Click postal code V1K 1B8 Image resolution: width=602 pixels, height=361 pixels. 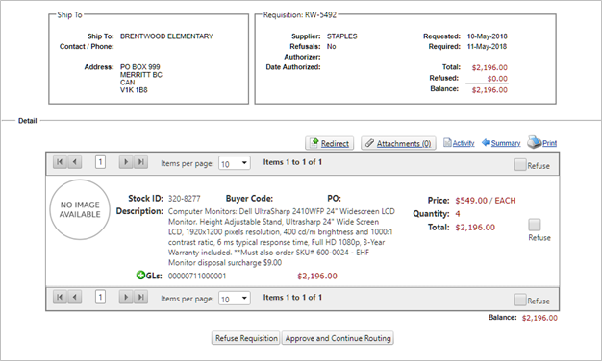[134, 90]
